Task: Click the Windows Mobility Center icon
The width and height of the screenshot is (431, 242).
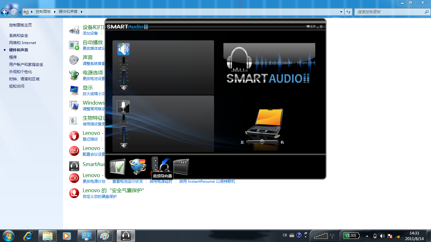Action: click(74, 106)
